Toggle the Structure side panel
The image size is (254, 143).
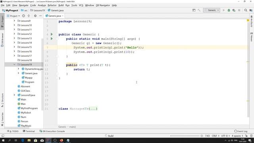click(2, 100)
